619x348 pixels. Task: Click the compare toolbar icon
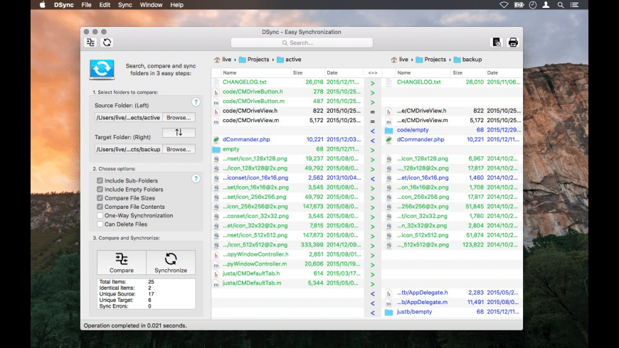tap(90, 43)
